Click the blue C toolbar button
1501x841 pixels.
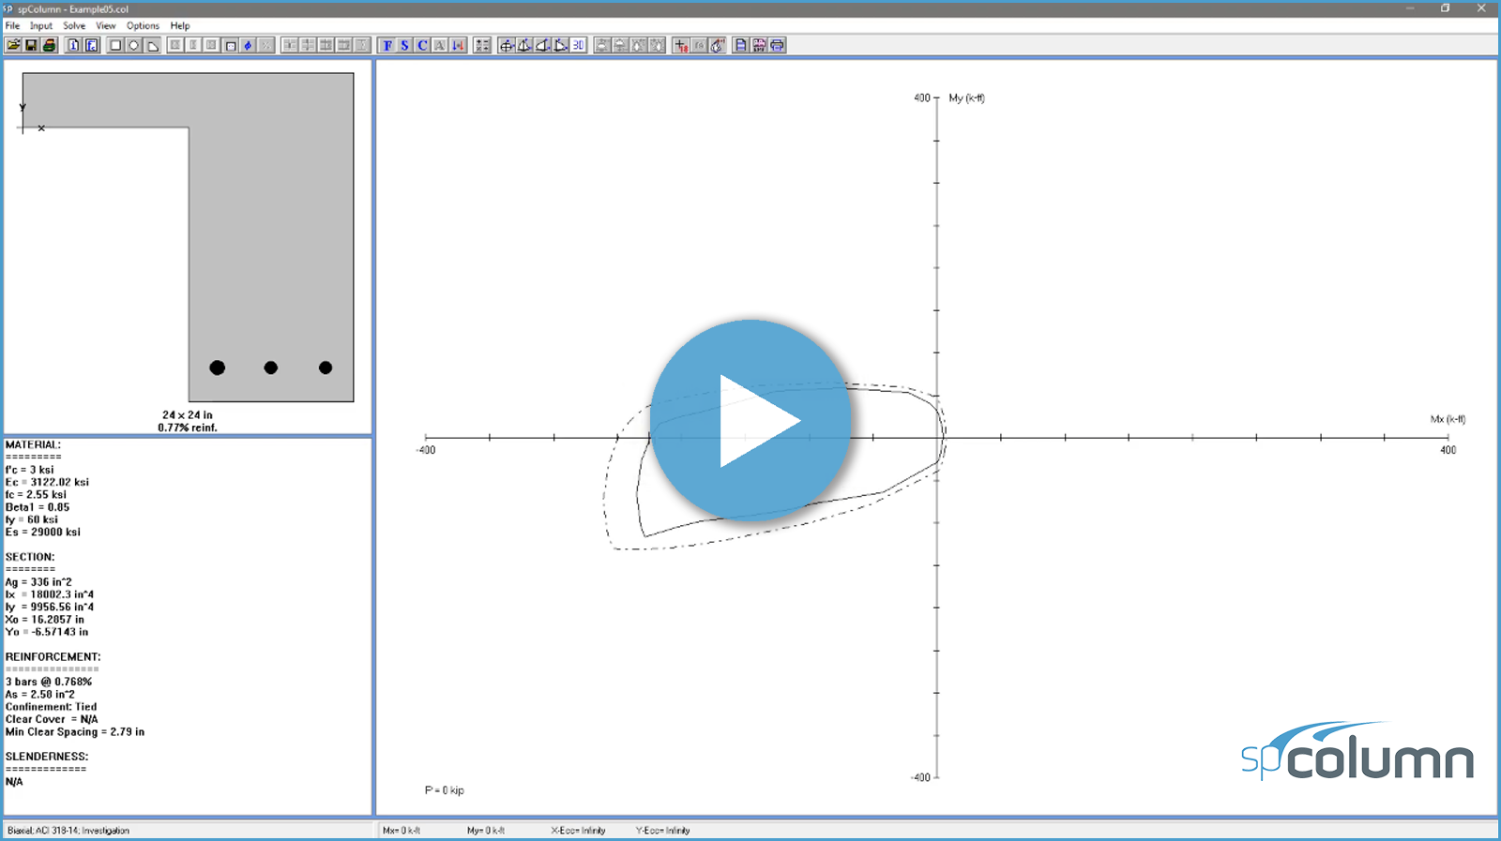[423, 45]
